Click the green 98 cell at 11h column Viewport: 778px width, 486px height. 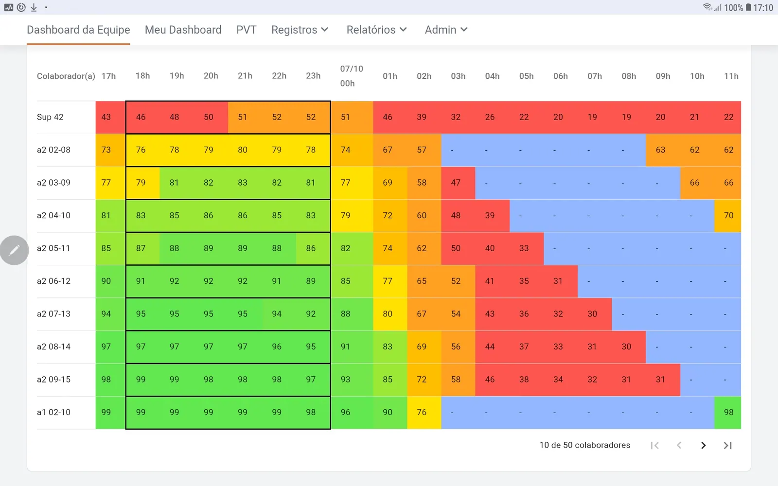click(728, 412)
